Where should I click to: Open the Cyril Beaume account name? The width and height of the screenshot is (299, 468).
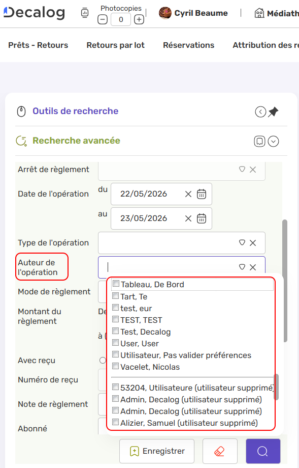click(x=201, y=13)
